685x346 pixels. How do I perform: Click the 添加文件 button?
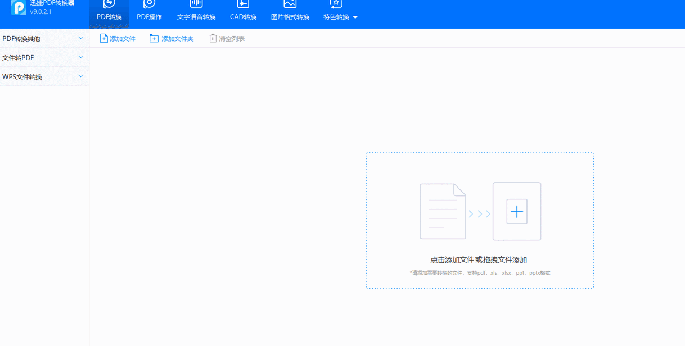(x=118, y=39)
